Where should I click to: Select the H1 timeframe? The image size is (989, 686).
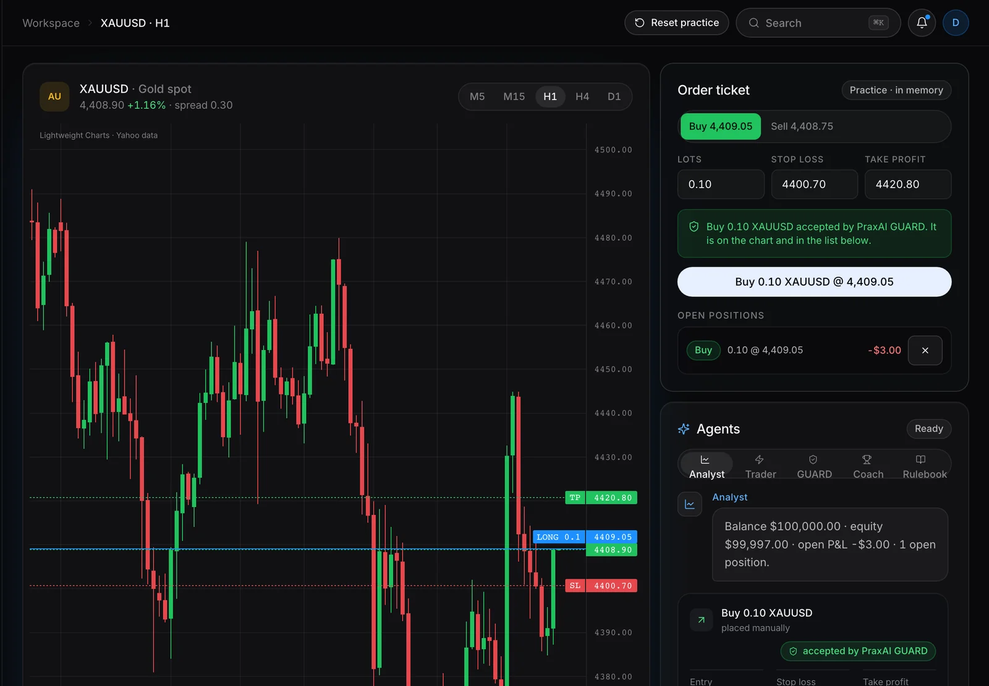(550, 96)
